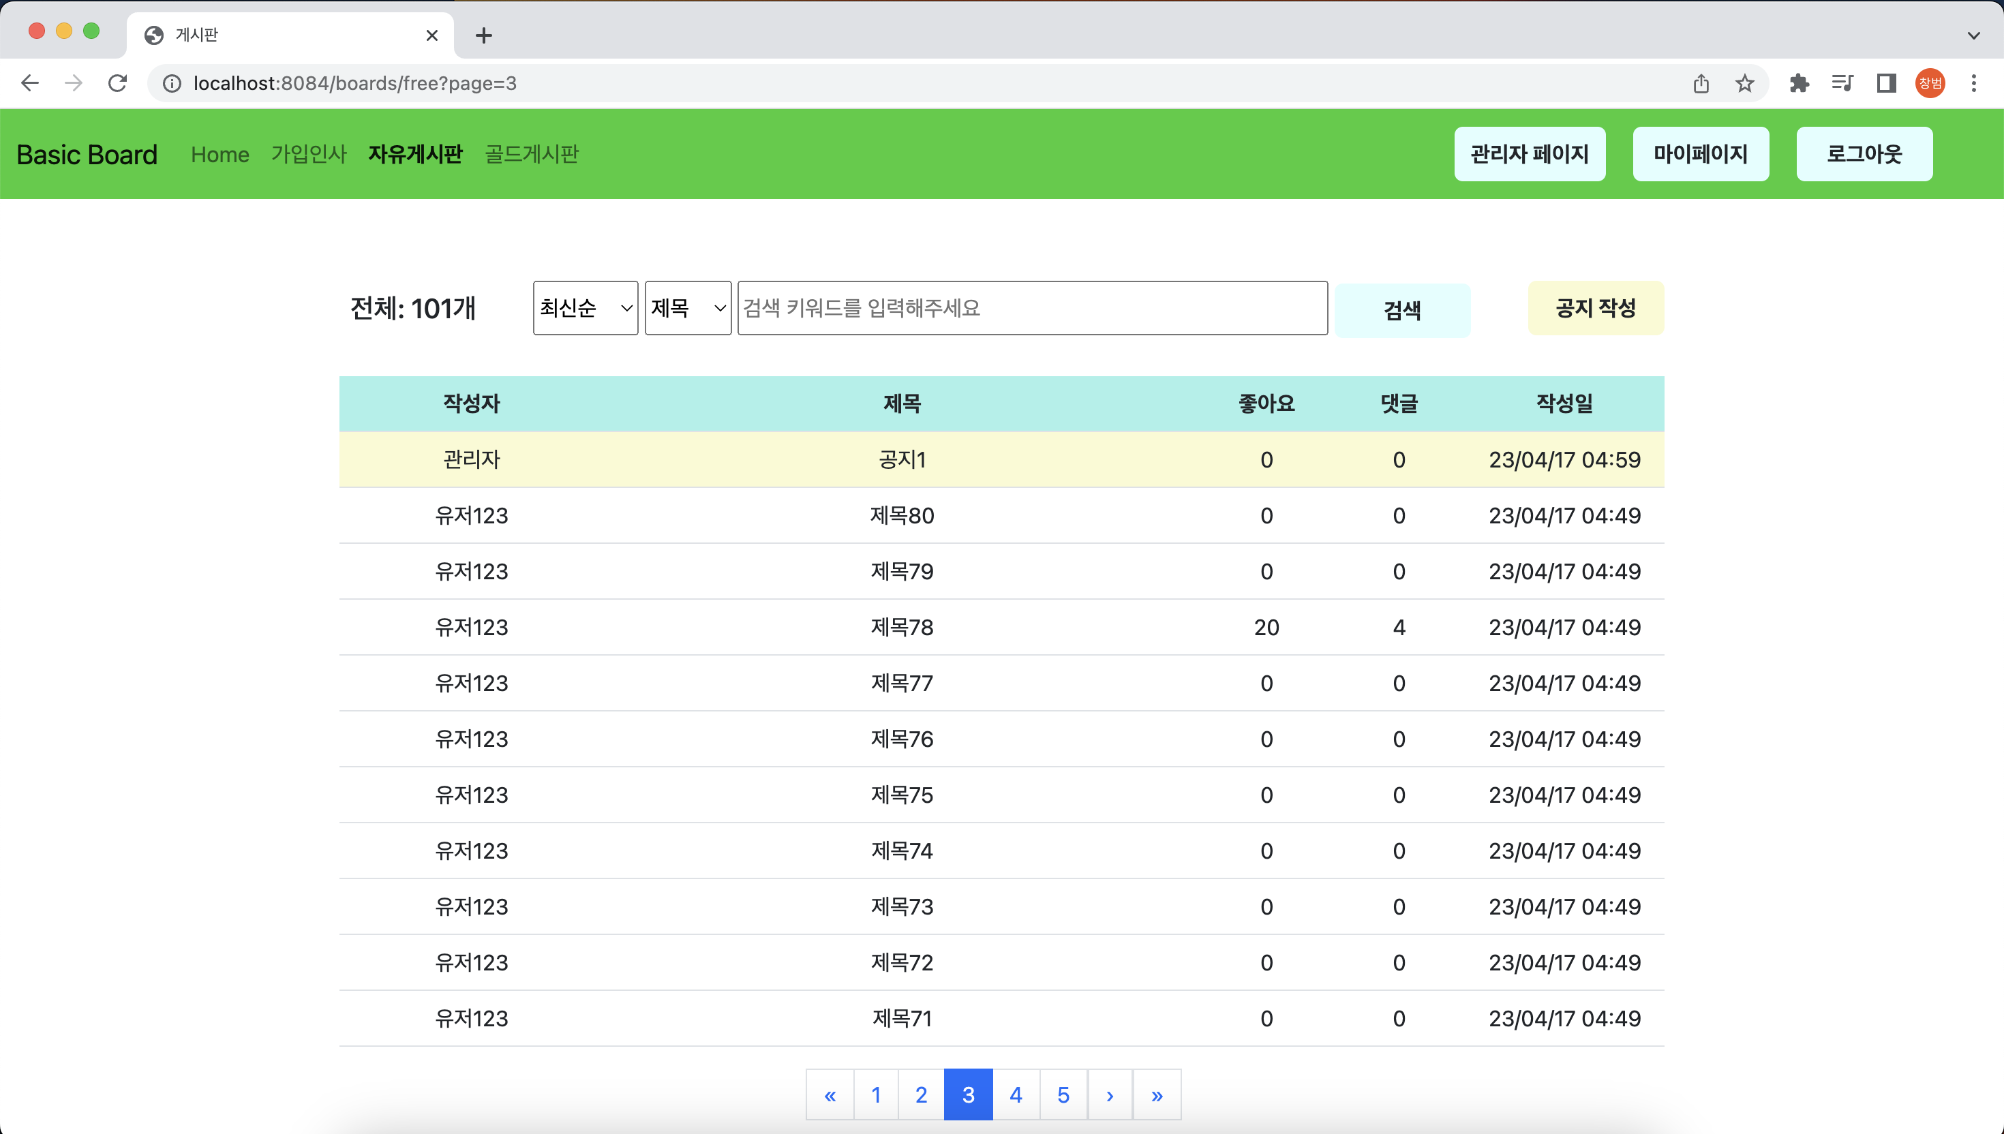Open a new tab with plus

[x=484, y=35]
